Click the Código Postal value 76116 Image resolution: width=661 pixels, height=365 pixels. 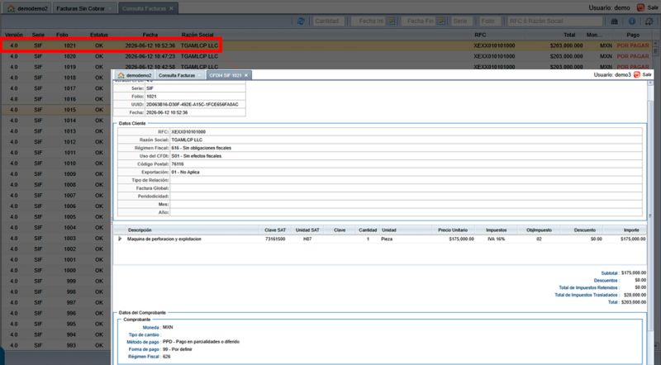178,164
